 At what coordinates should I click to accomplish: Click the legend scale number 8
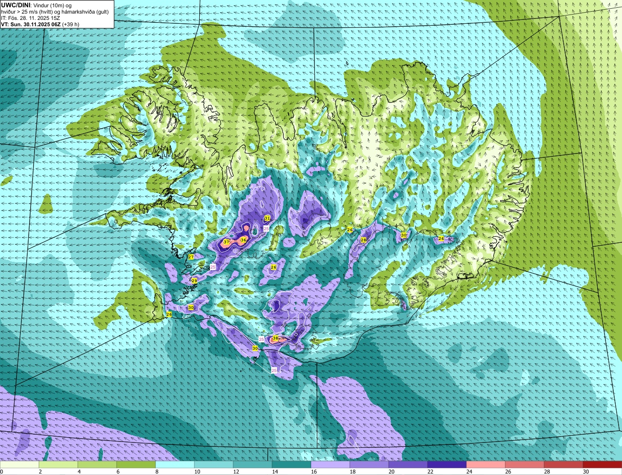coord(157,472)
